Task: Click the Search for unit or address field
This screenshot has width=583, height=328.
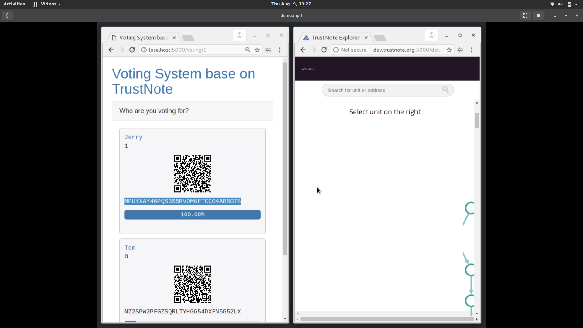Action: [x=387, y=90]
